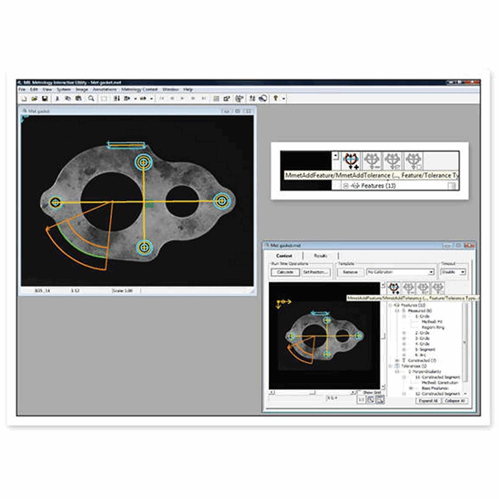Click the horizontal scrollbar below preview image

311,393
